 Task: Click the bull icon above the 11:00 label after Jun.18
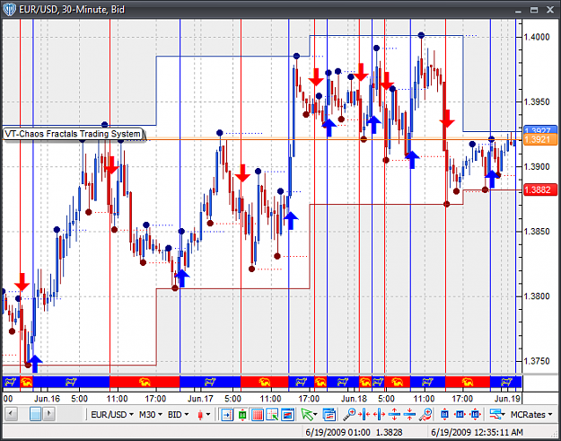pos(427,383)
